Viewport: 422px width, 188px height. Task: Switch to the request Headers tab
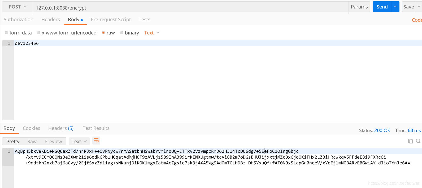tap(51, 20)
